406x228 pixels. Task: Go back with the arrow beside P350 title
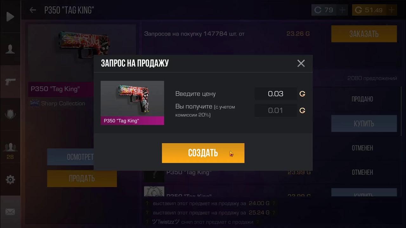(33, 10)
